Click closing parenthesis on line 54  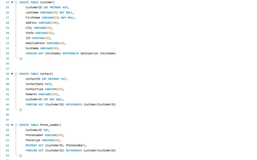point(20,155)
